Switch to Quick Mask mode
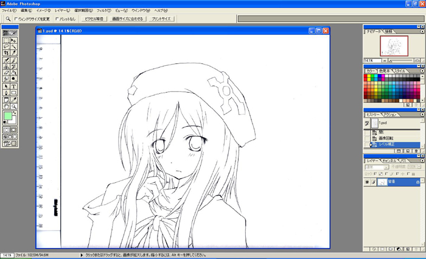This screenshot has width=426, height=259. 13,130
